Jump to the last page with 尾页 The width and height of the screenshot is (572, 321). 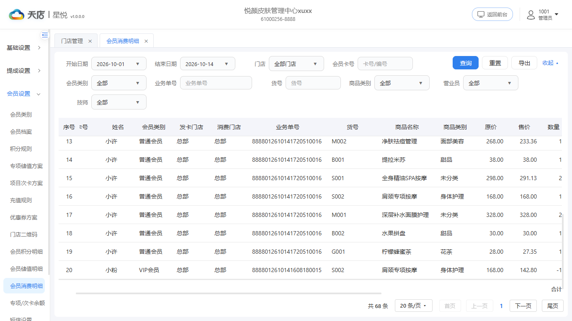tap(553, 306)
